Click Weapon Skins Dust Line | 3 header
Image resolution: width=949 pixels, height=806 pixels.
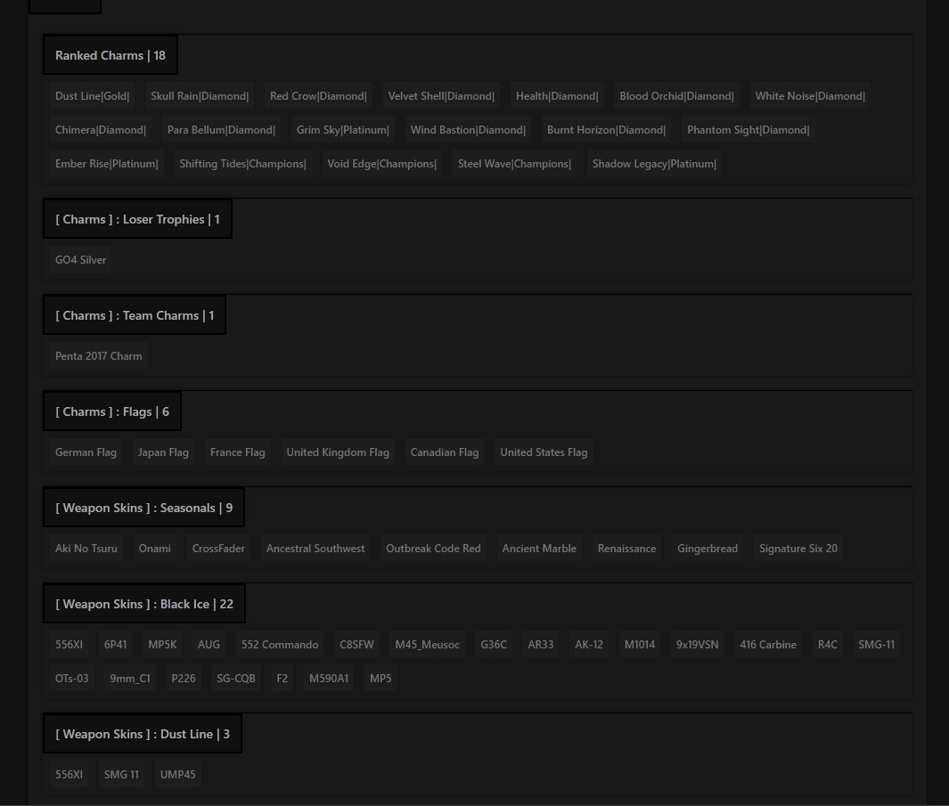(x=143, y=734)
